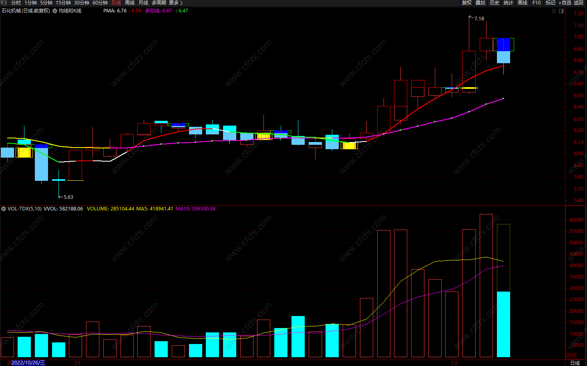Select the 月线 monthly period tab

pos(143,3)
